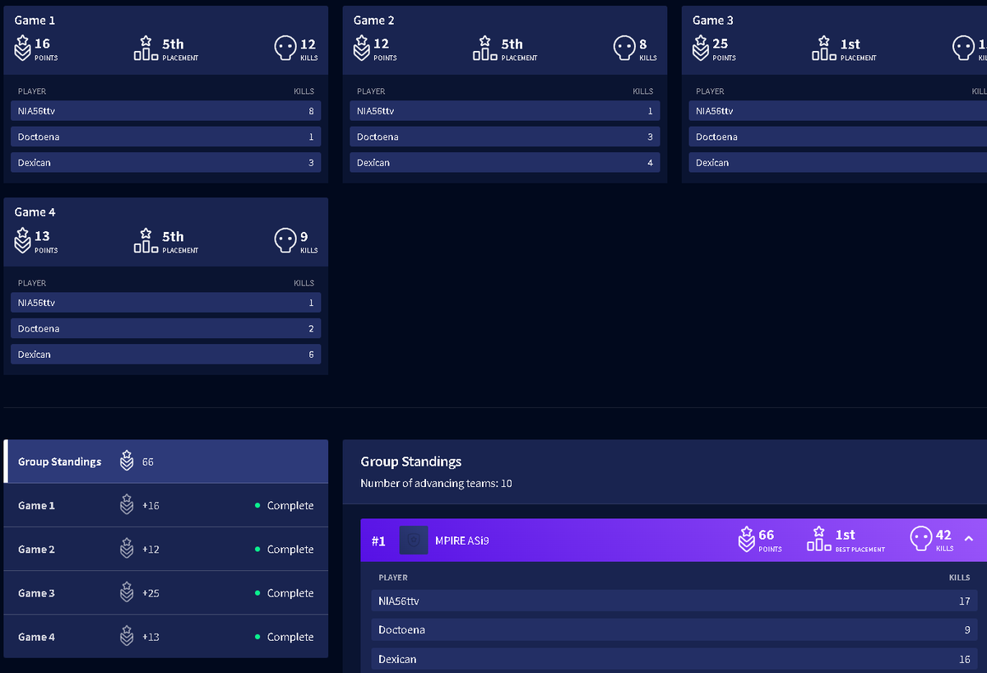This screenshot has height=673, width=987.
Task: Click the Complete status for Game 1
Action: click(x=285, y=506)
